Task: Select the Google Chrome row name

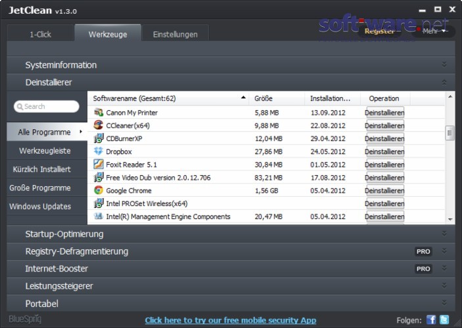Action: click(x=129, y=191)
